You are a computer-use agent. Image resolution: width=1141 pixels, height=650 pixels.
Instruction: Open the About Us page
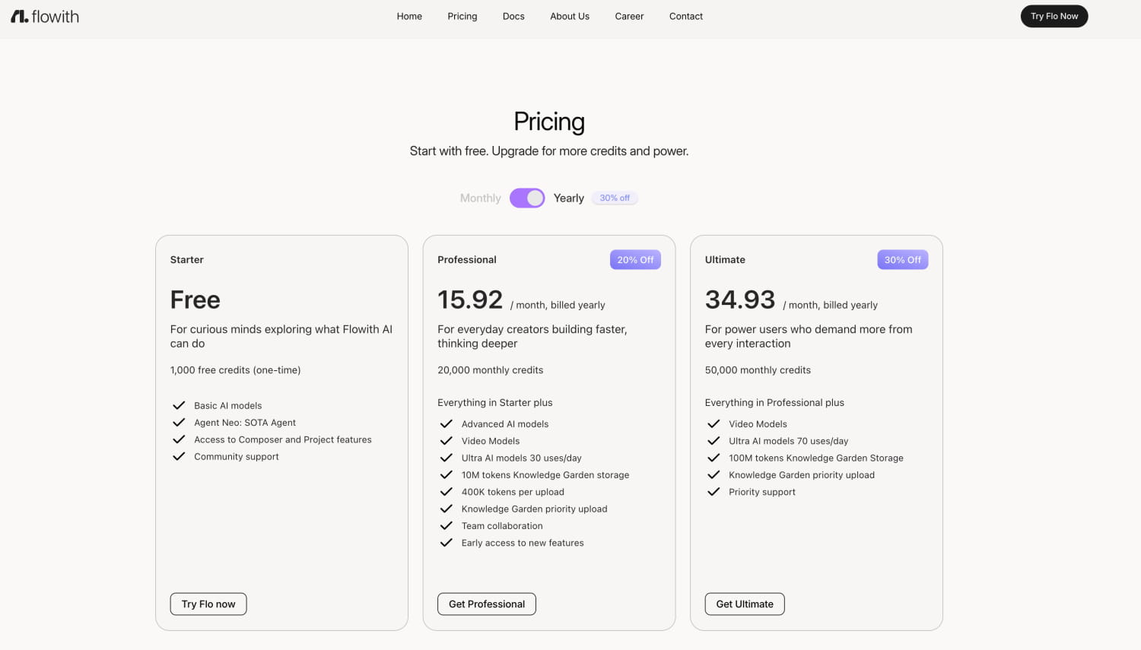[570, 16]
